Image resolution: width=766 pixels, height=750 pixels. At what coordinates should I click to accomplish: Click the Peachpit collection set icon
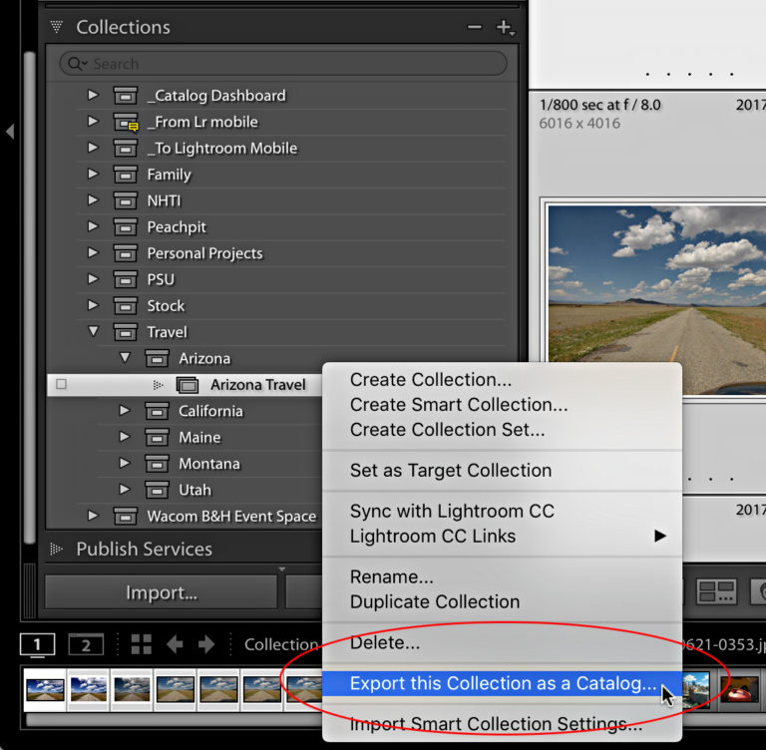(126, 227)
